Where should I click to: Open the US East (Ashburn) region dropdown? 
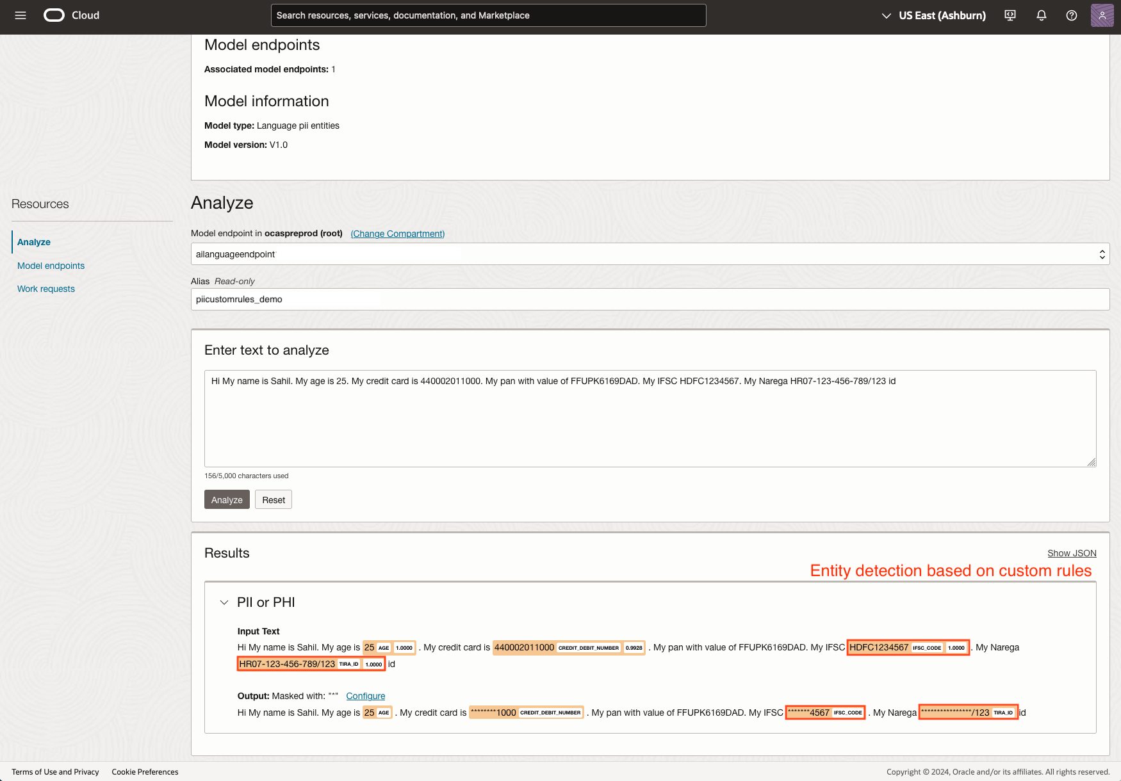934,15
